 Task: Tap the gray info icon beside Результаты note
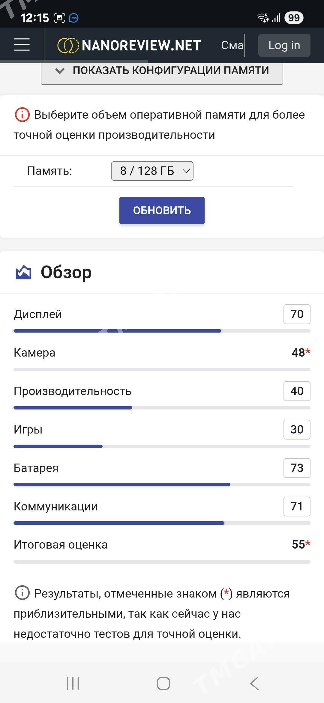click(22, 593)
